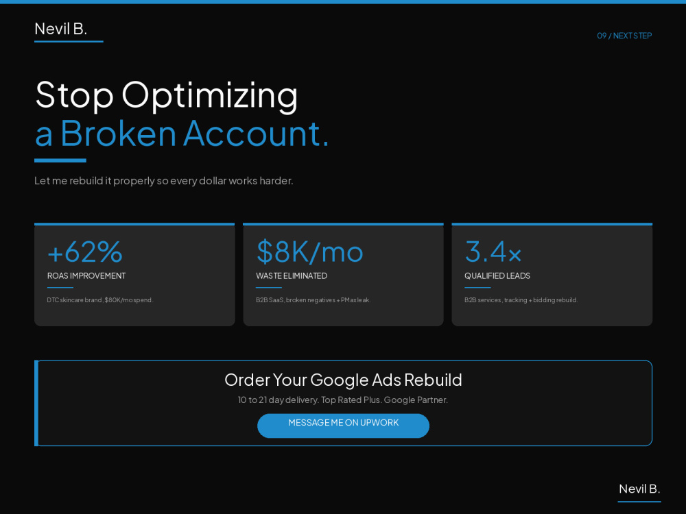Click the 'ROAS IMPROVEMENT' label

pyautogui.click(x=86, y=276)
